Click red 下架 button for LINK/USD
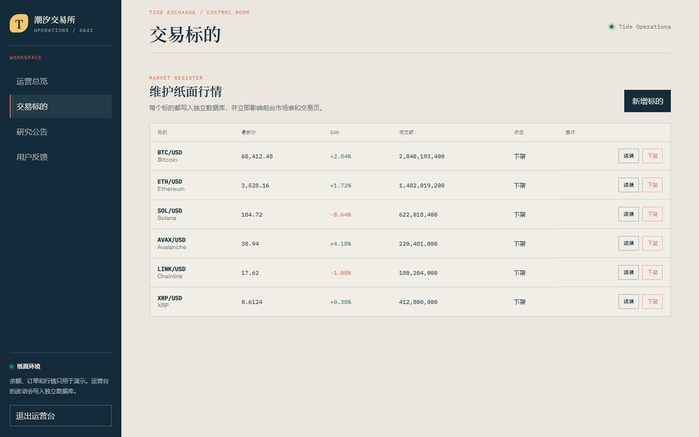The image size is (699, 437). [652, 272]
